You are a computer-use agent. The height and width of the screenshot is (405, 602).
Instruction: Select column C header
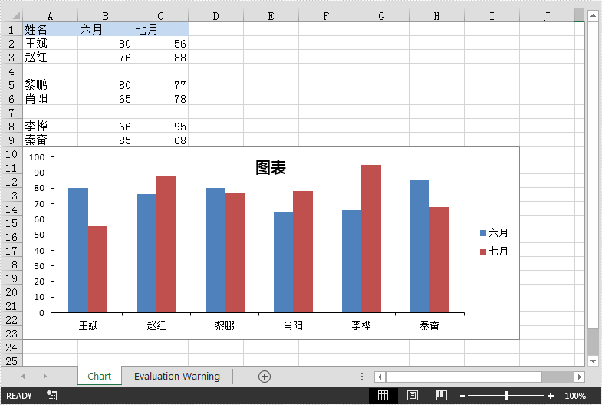tap(160, 16)
